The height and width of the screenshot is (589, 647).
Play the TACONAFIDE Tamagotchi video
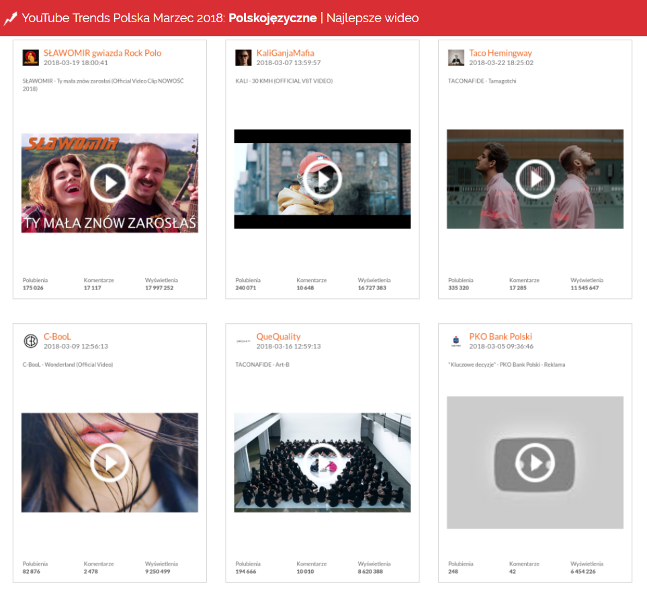click(x=535, y=179)
